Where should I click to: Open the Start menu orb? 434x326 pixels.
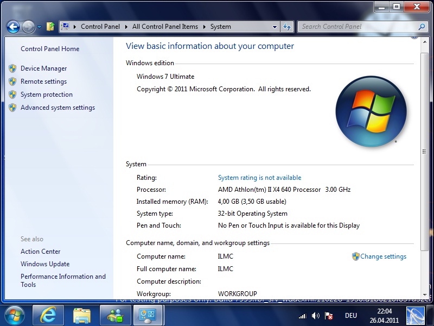(15, 316)
